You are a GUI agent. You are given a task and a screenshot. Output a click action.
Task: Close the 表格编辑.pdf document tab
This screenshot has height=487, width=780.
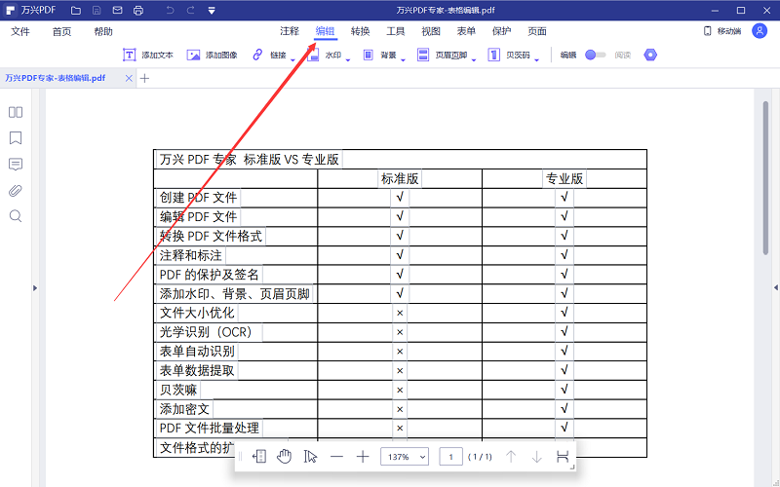pyautogui.click(x=129, y=78)
